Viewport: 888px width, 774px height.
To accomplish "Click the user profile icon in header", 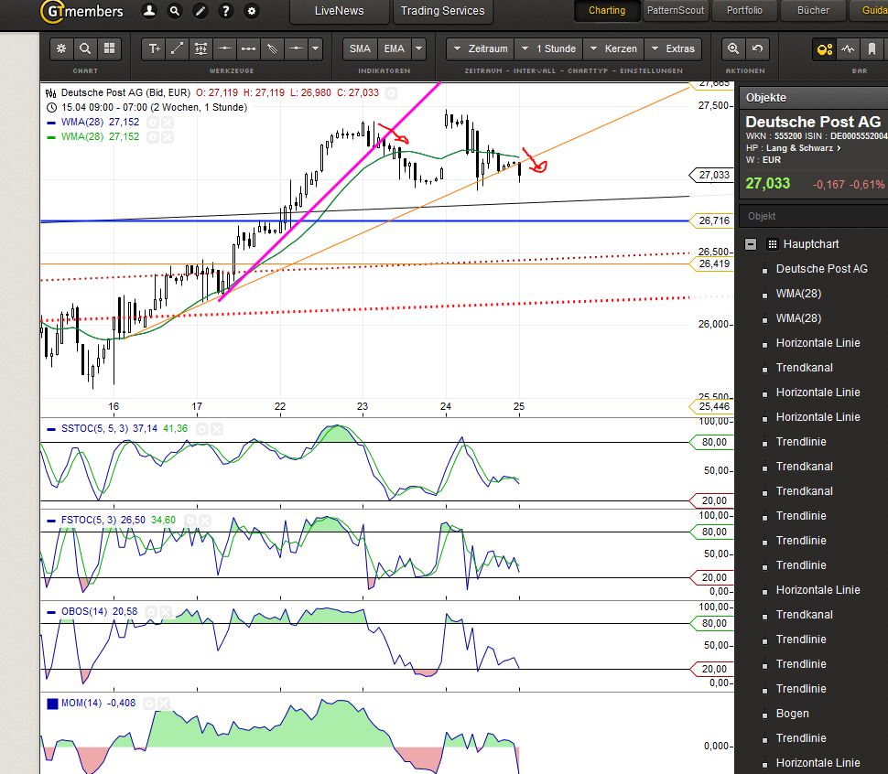I will 149,11.
